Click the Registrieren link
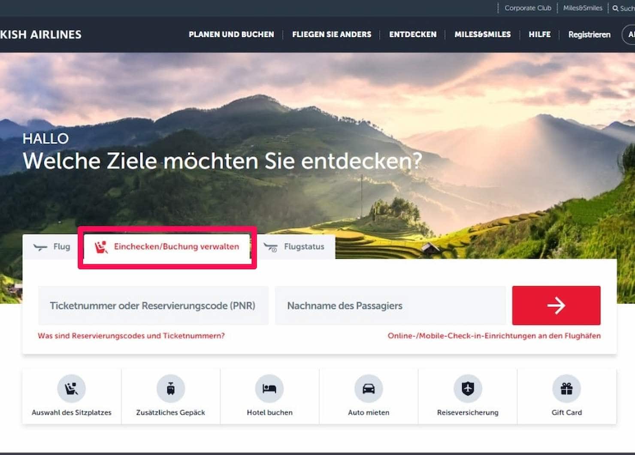Viewport: 635px width, 455px height. [x=589, y=34]
